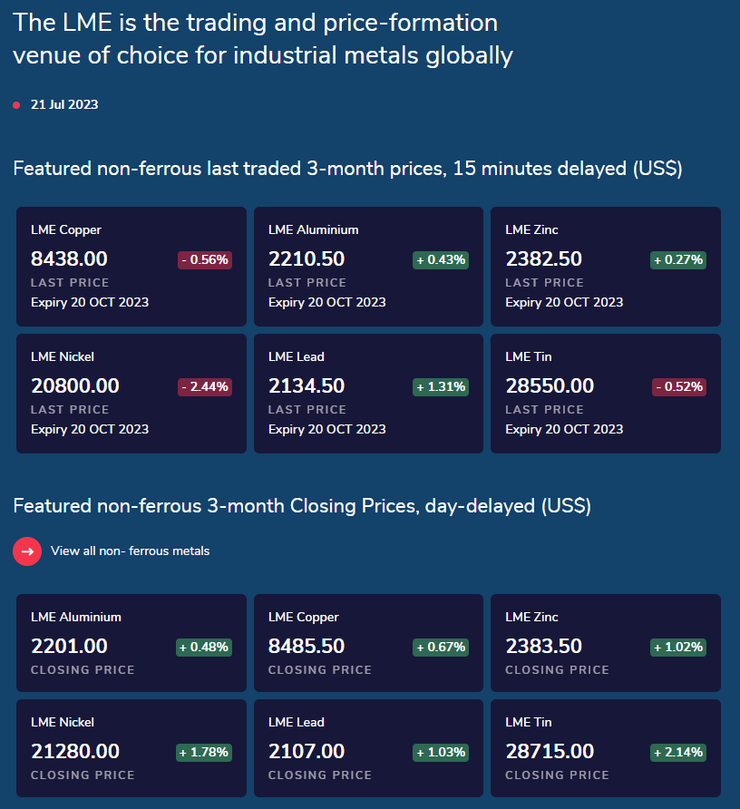Open LME Copper last price card
Viewport: 740px width, 809px height.
(131, 267)
